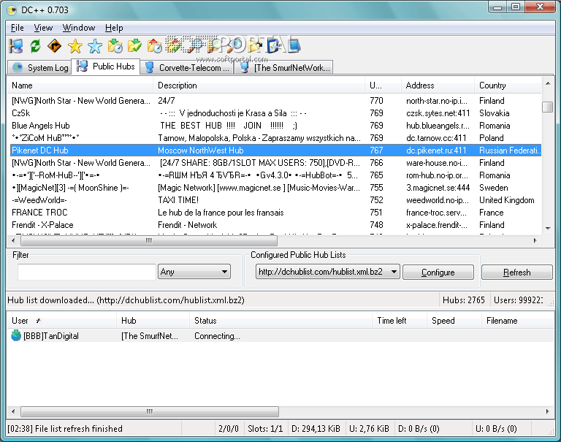Switch to the Corvette-Telecom hub tab
This screenshot has height=442, width=561.
pos(187,67)
